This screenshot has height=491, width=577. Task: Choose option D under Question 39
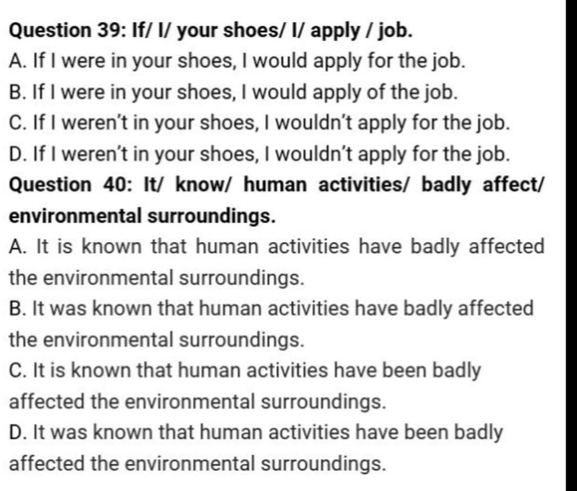(x=259, y=154)
